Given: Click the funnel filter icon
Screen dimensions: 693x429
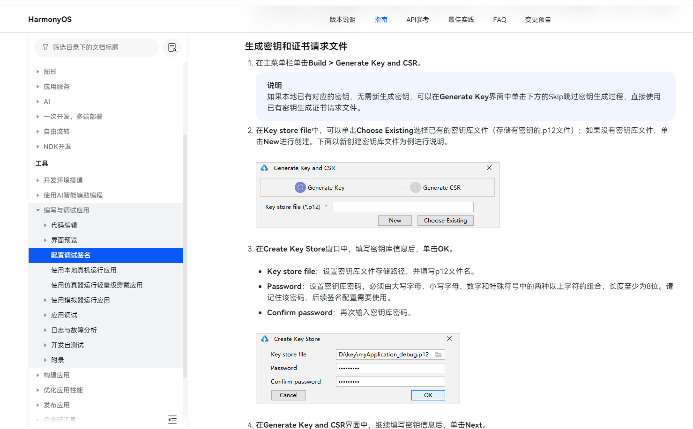Looking at the screenshot, I should (45, 47).
